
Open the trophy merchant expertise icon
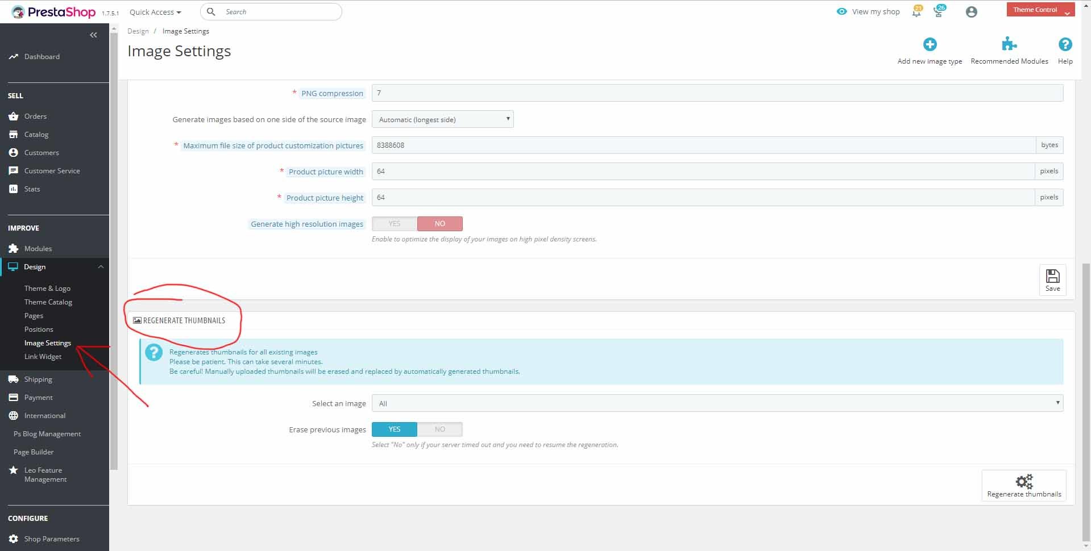coord(939,11)
